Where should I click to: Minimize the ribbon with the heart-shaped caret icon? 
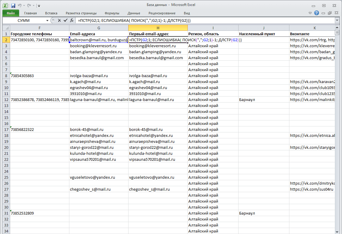(x=310, y=13)
